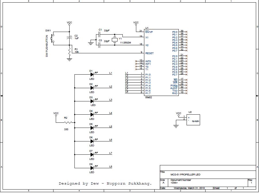Select the D8 LED diode symbol
Viewport: 259px width, 193px height.
pos(92,168)
